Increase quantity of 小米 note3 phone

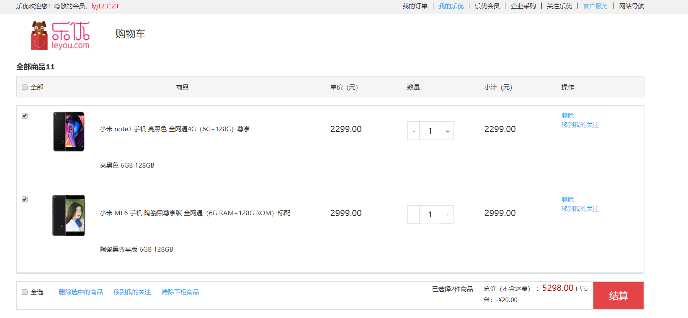pyautogui.click(x=447, y=131)
